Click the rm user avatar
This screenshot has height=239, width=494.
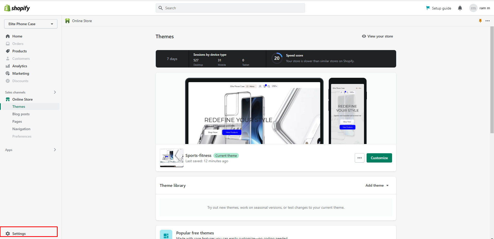click(x=473, y=8)
